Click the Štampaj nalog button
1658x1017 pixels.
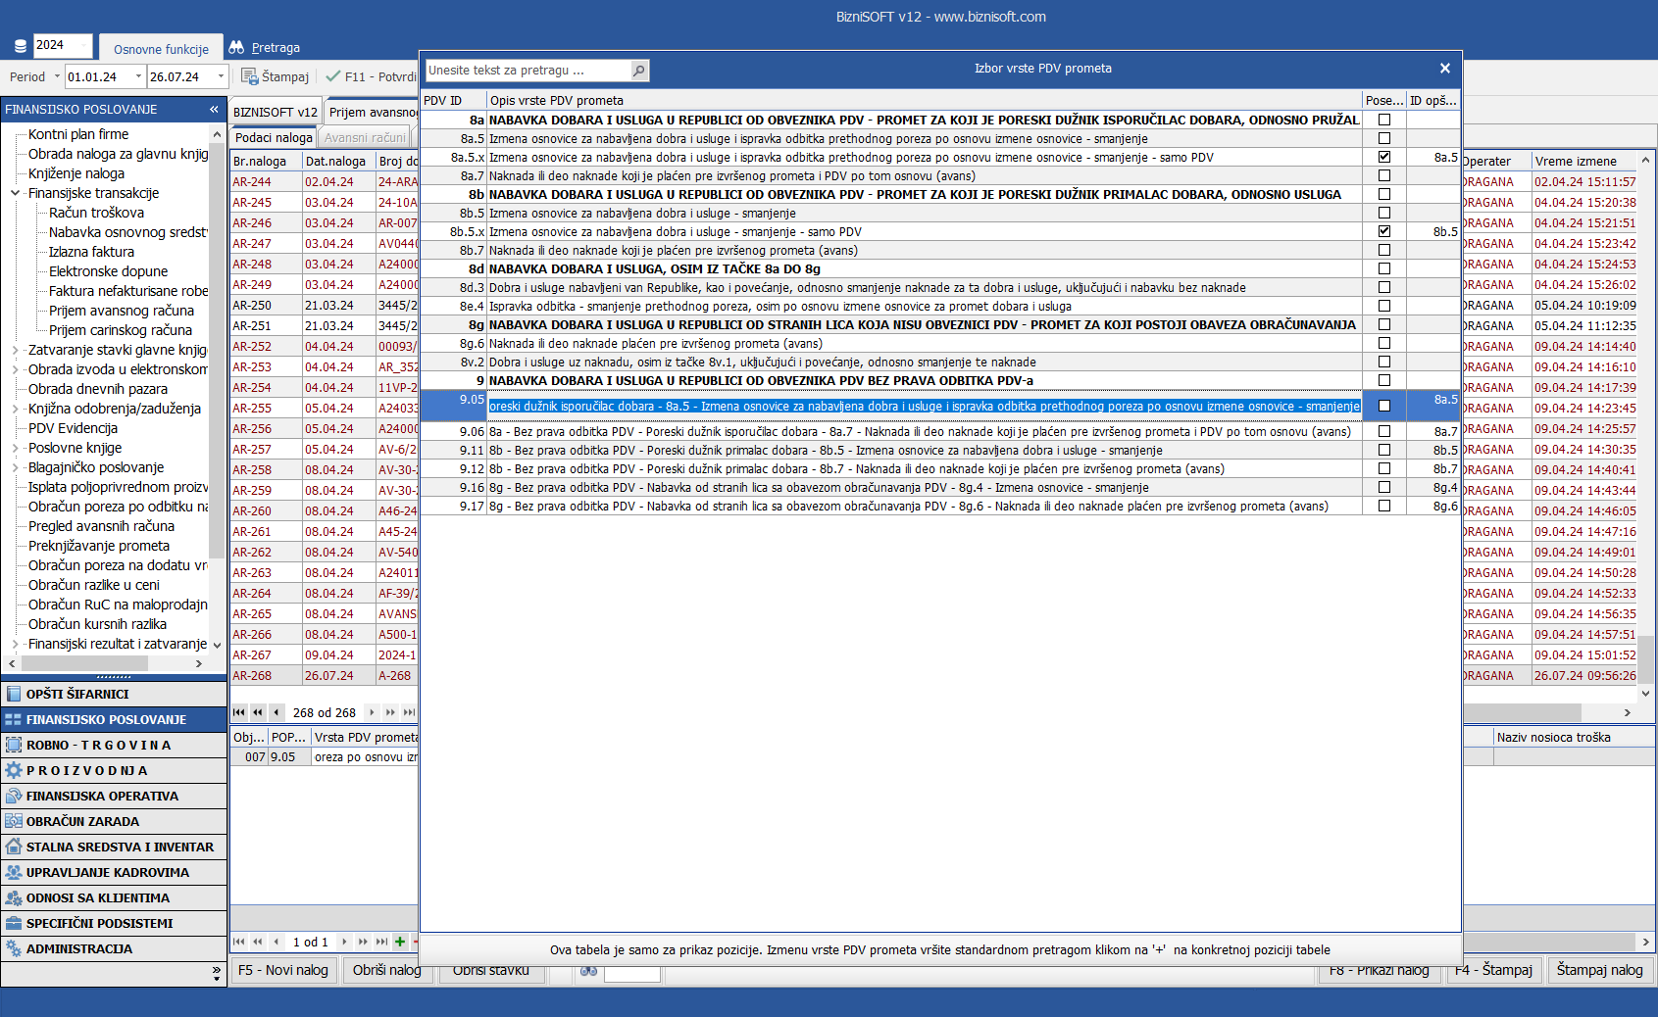[x=1599, y=970]
